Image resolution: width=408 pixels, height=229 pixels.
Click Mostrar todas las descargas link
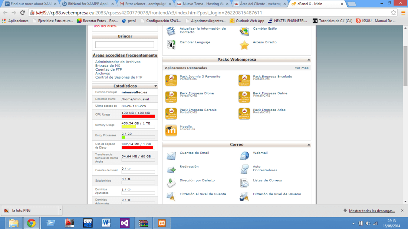[372, 211]
